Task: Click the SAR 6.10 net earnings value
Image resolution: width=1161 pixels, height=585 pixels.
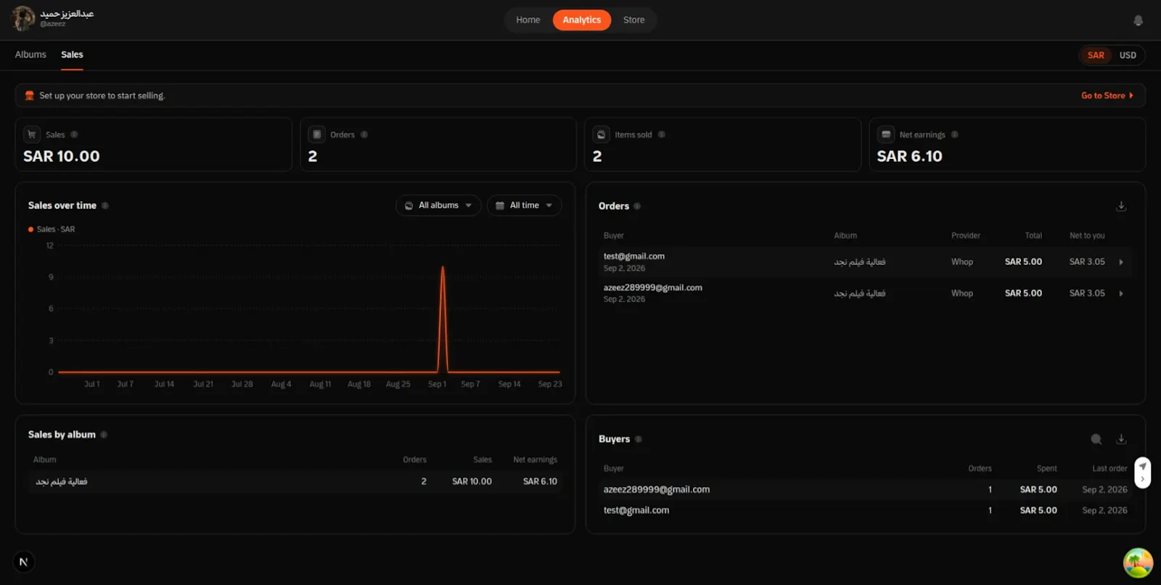Action: point(909,156)
